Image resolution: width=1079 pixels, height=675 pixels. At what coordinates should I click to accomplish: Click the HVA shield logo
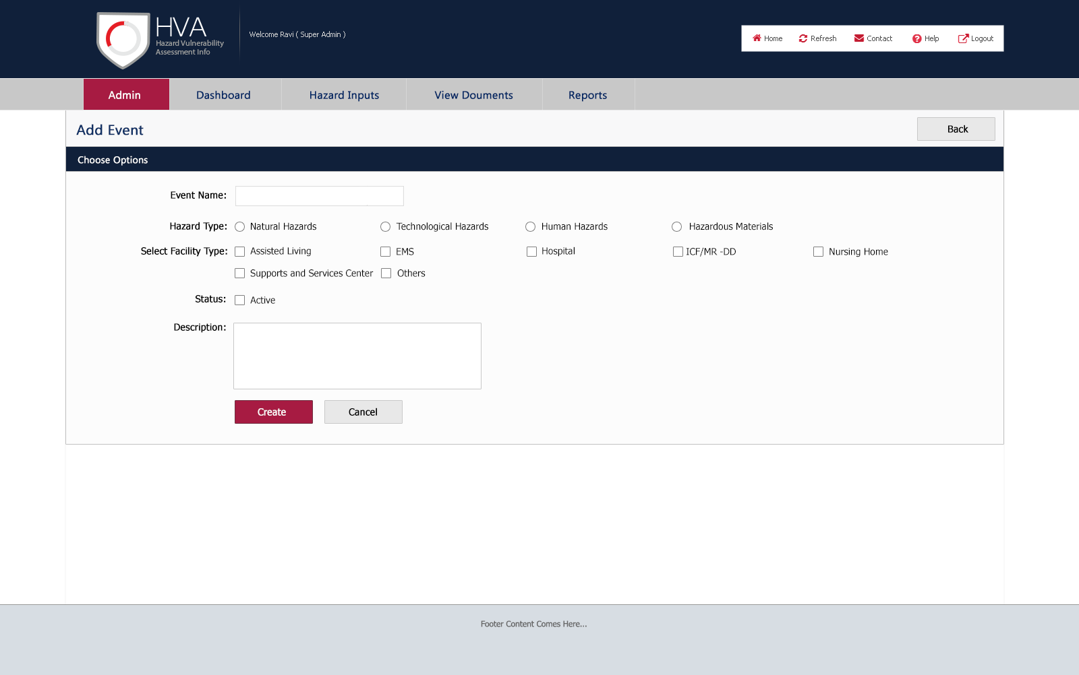pyautogui.click(x=123, y=40)
